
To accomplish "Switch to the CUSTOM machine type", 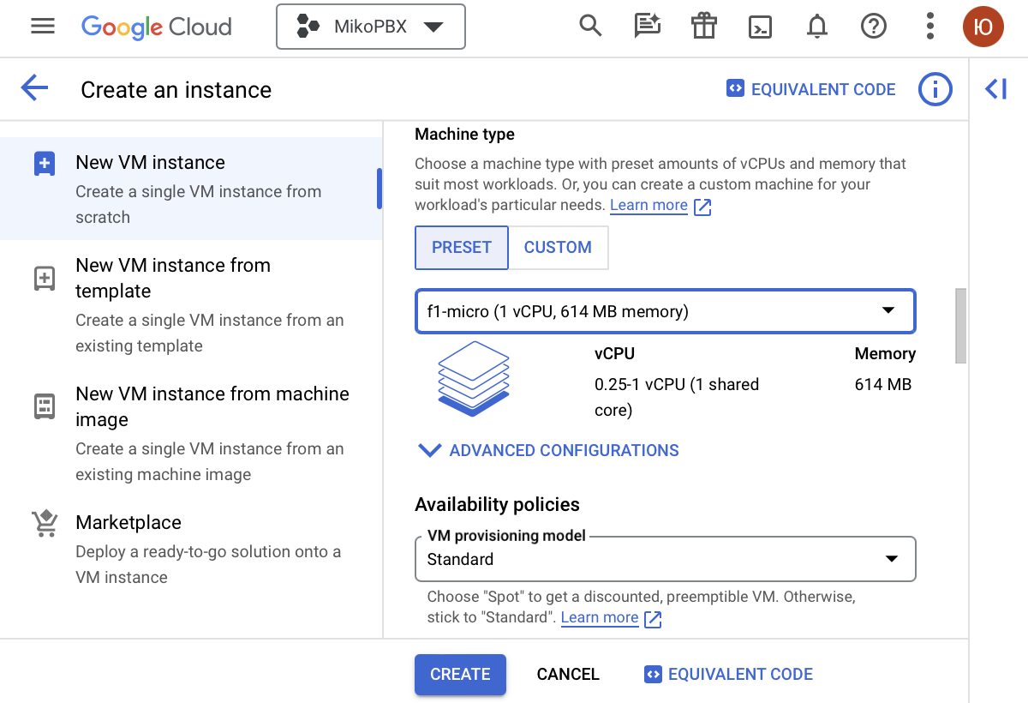I will [558, 248].
